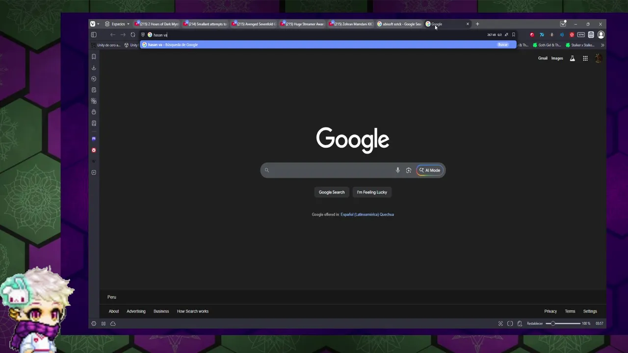Viewport: 628px width, 353px height.
Task: Adjust the page zoom slider
Action: coord(563,324)
